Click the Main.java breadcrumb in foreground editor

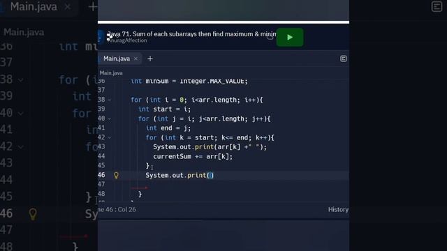tap(111, 73)
